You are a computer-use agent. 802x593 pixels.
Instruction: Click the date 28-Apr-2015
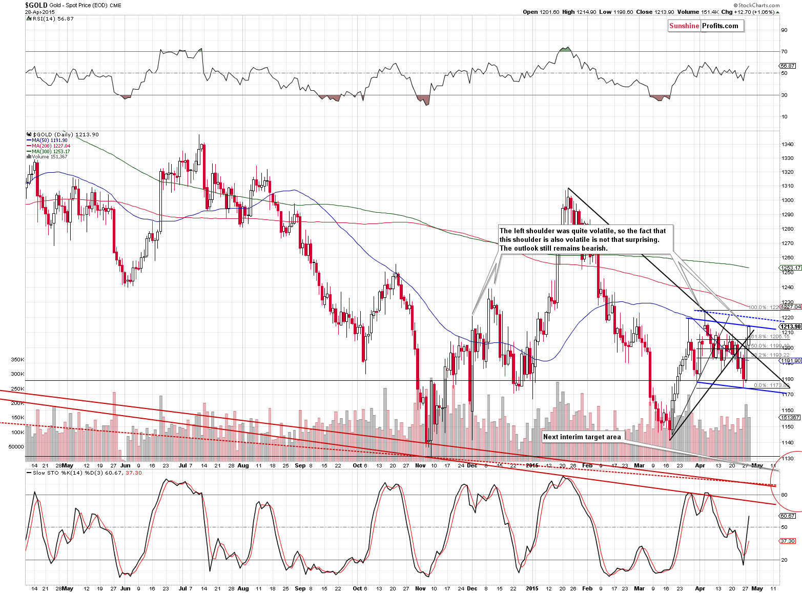[39, 12]
